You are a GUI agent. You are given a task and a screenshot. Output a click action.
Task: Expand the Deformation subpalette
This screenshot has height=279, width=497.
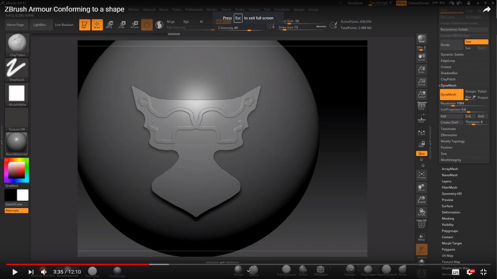451,212
